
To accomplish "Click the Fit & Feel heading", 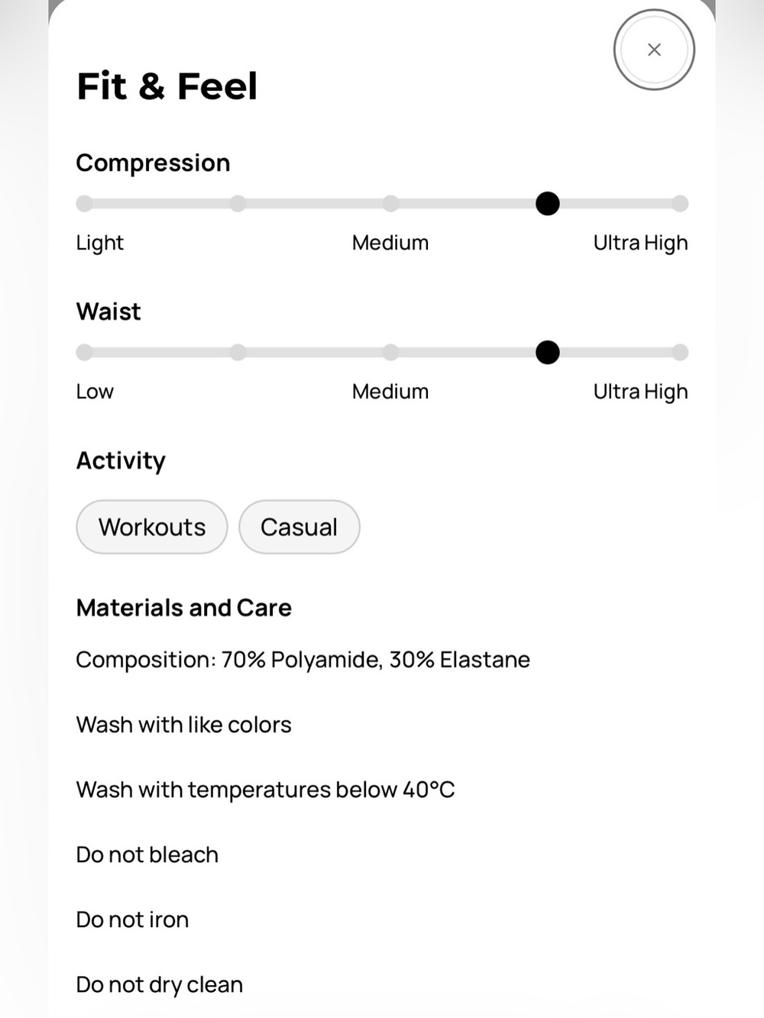I will click(167, 86).
